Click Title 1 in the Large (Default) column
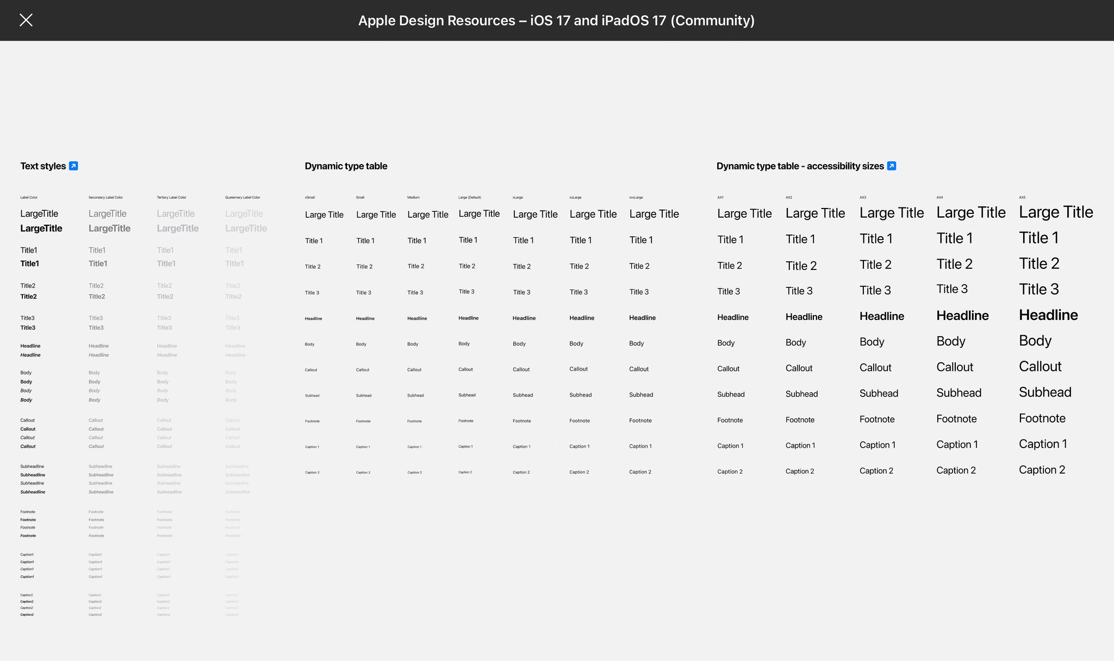This screenshot has width=1114, height=661. tap(468, 240)
